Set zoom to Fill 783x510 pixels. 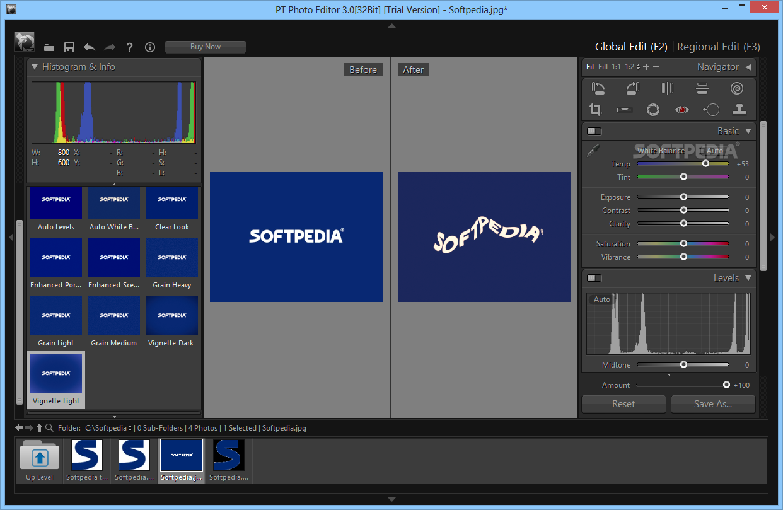pos(603,67)
